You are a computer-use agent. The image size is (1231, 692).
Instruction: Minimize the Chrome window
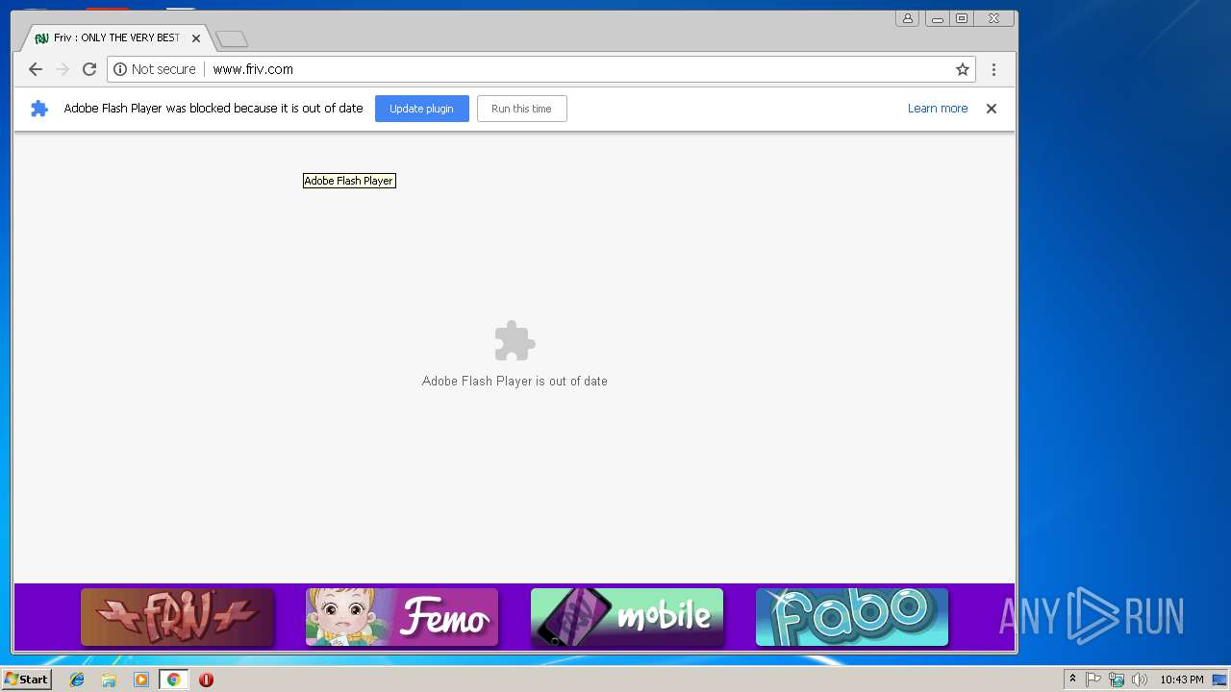937,18
